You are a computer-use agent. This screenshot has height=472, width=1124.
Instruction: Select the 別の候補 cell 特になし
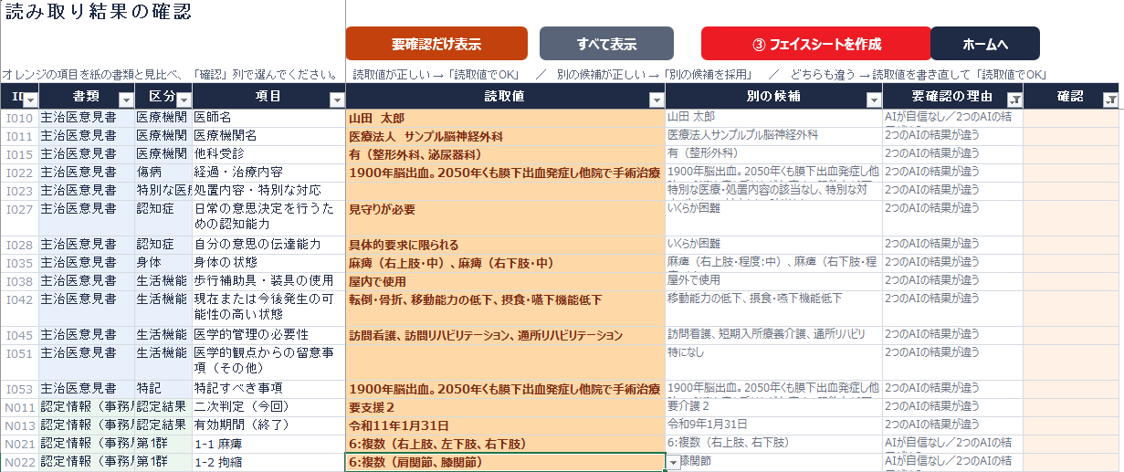773,362
